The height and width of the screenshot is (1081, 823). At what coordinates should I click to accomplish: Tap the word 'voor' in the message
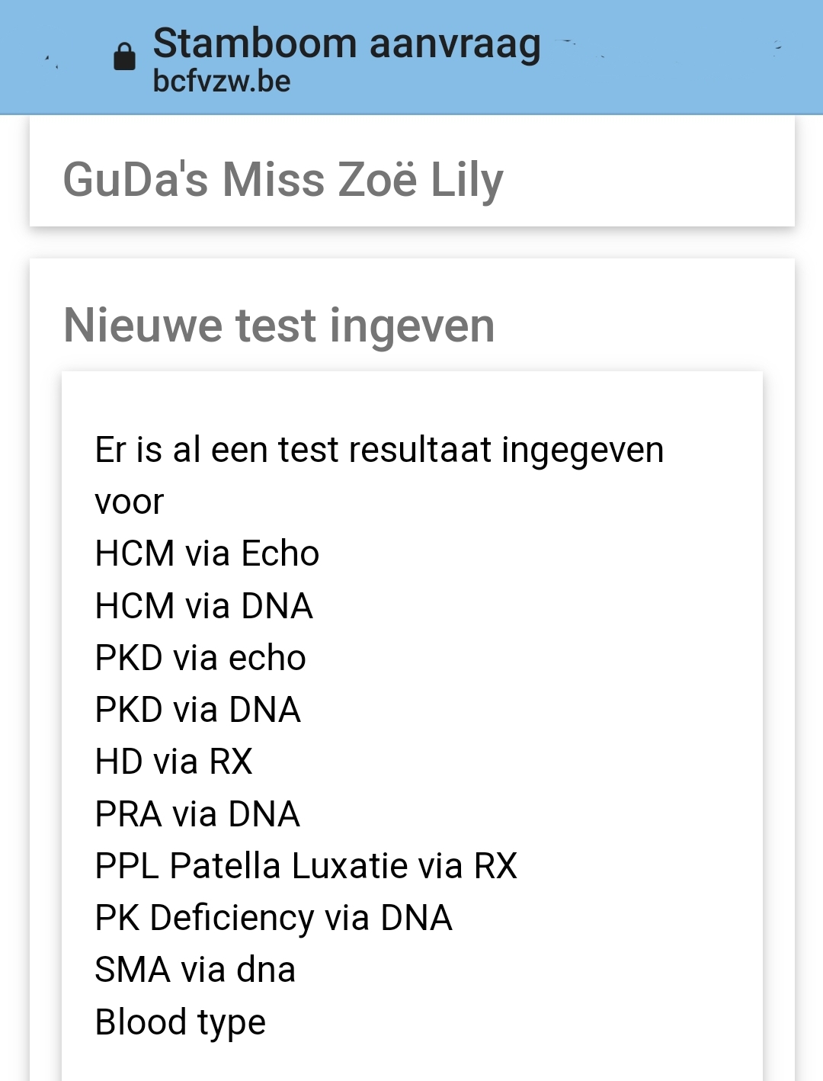130,502
